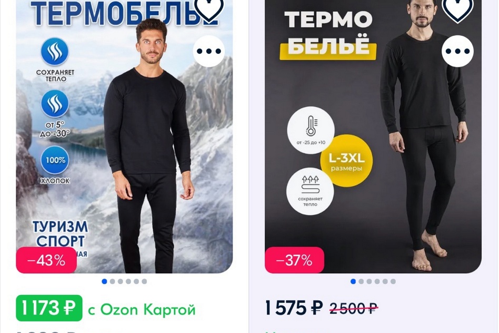
Task: Jump to last dot of left image carousel
Action: 144,281
